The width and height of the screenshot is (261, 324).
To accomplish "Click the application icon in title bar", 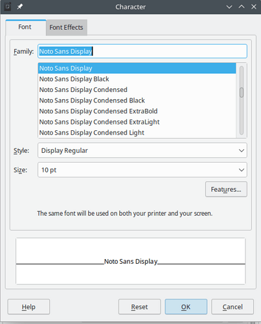I will [x=8, y=6].
